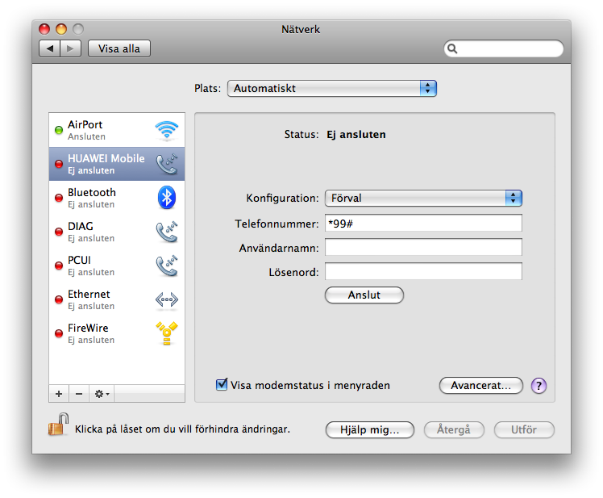Select the Bluetooth service name
This screenshot has height=498, width=603.
(92, 193)
